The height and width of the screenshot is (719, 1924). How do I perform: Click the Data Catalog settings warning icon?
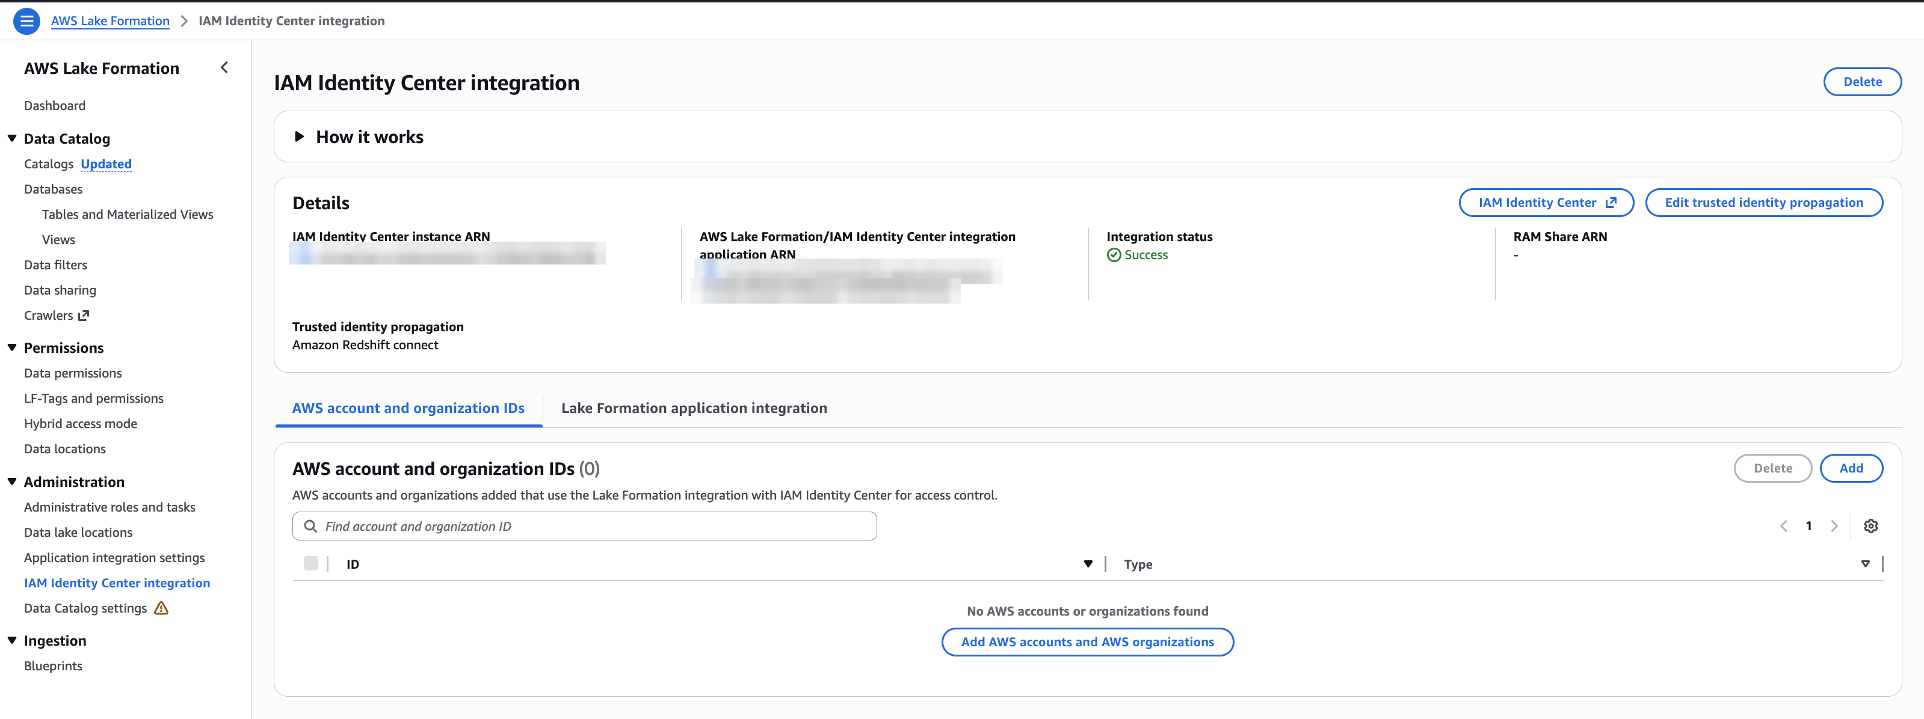point(161,608)
